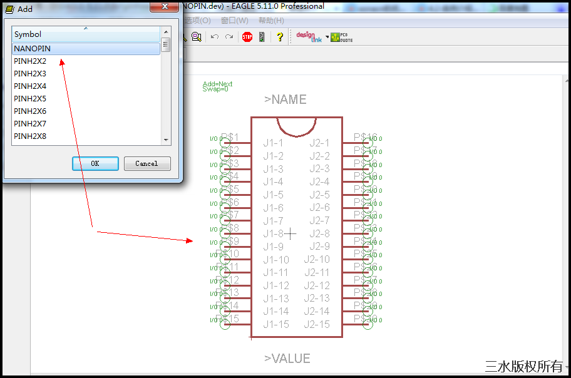Click the red STOP icon
Screen dimensions: 571x378
point(247,37)
